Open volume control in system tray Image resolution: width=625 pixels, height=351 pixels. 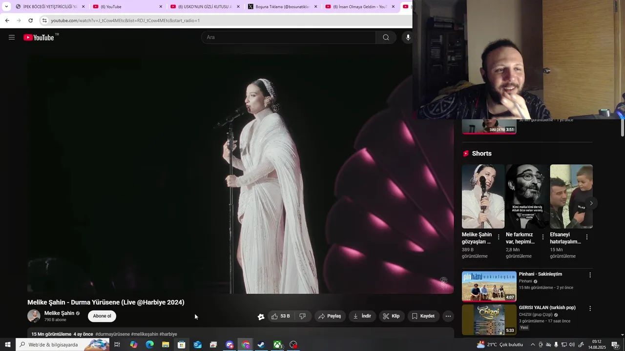pos(572,345)
